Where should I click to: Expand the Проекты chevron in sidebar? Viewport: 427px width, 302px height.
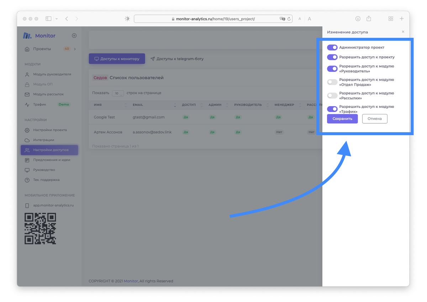(75, 49)
